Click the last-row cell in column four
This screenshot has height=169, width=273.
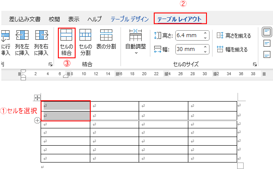(213, 158)
